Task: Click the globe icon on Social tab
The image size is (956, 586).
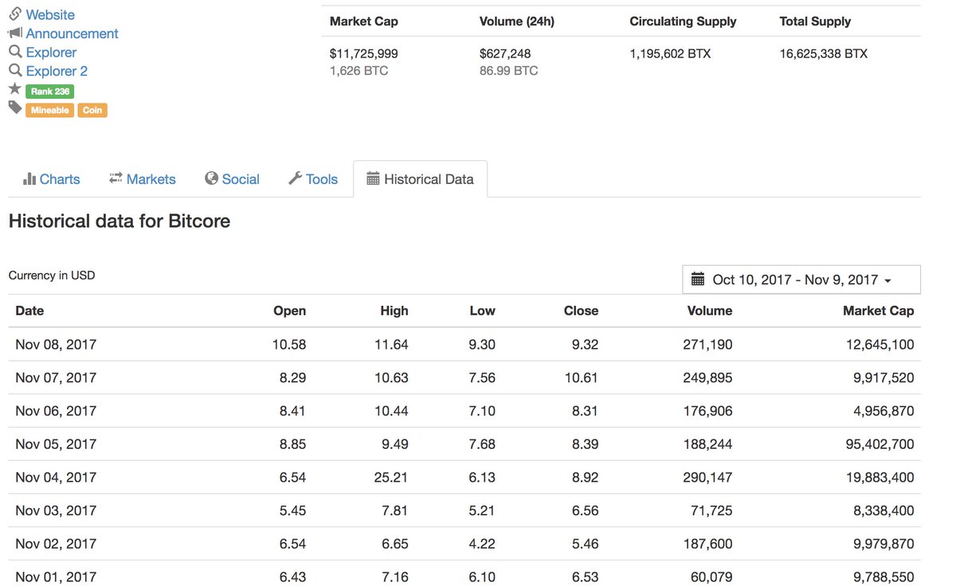Action: point(211,178)
